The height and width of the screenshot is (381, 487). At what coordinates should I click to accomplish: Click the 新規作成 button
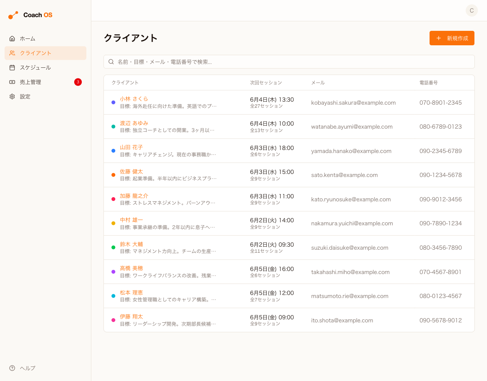coord(452,38)
